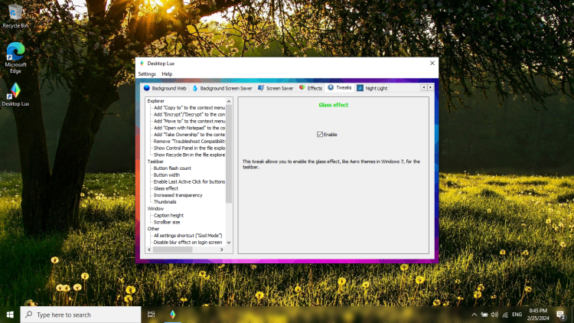Click the Effects tab icon
The image size is (574, 323).
(x=302, y=88)
